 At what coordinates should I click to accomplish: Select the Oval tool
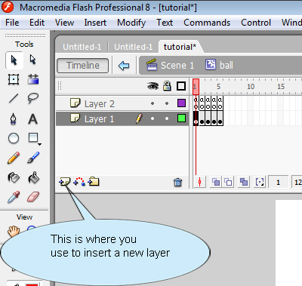click(14, 138)
